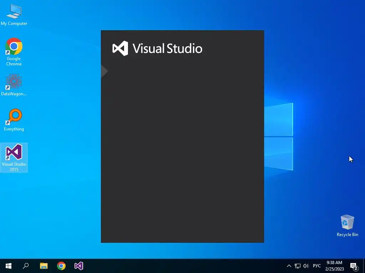This screenshot has width=365, height=273.
Task: Open the clock showing 9:38 AM
Action: coord(334,266)
